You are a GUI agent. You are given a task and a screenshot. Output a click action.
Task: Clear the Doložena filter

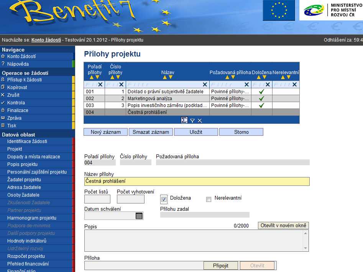pyautogui.click(x=268, y=84)
